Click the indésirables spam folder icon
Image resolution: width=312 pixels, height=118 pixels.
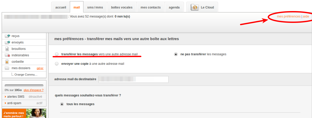[7, 55]
